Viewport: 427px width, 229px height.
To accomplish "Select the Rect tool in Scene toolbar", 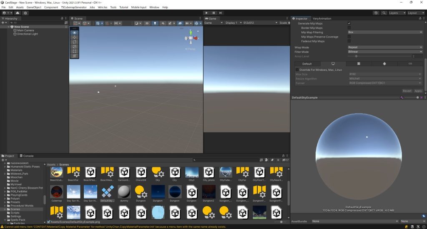I will pyautogui.click(x=74, y=51).
